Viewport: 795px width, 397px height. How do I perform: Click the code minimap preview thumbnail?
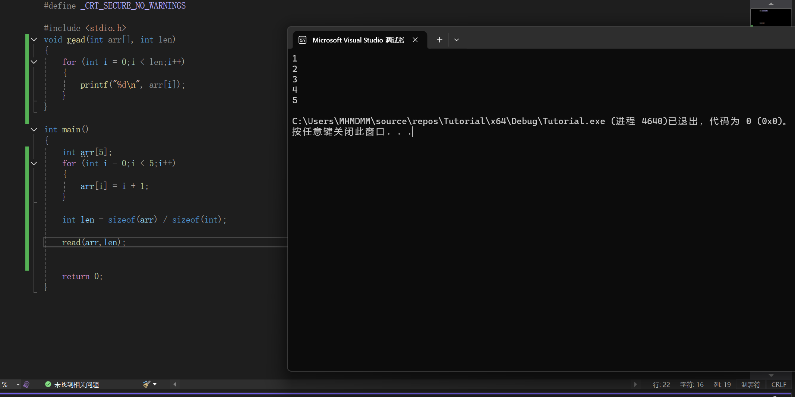click(x=771, y=17)
